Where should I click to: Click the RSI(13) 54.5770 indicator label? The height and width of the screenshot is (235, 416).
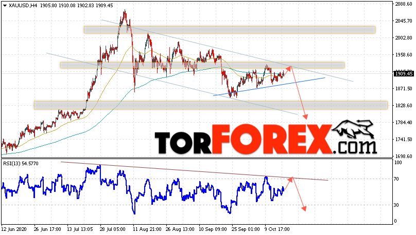(x=21, y=164)
